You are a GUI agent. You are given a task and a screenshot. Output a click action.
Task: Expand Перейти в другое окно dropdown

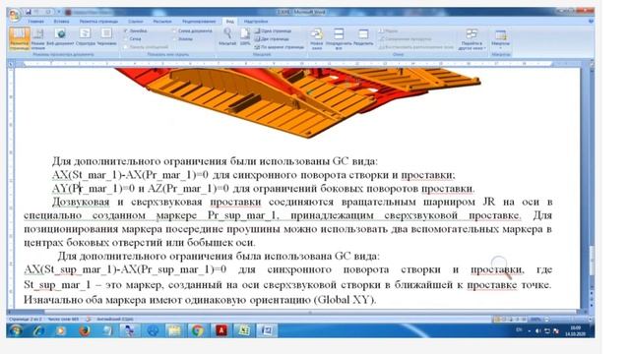coord(472,38)
